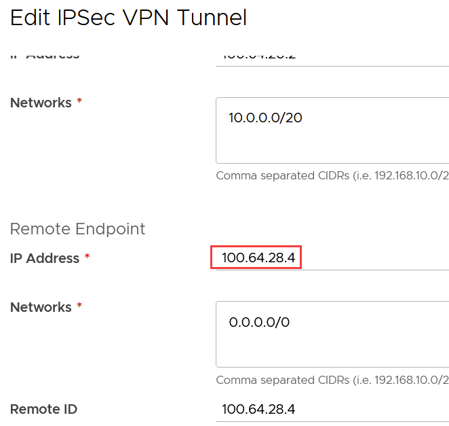
Task: Click the Remote ID label
Action: tap(43, 409)
